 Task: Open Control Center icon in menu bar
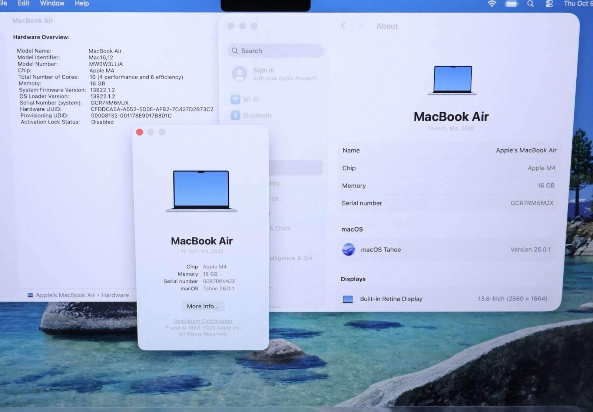(549, 4)
